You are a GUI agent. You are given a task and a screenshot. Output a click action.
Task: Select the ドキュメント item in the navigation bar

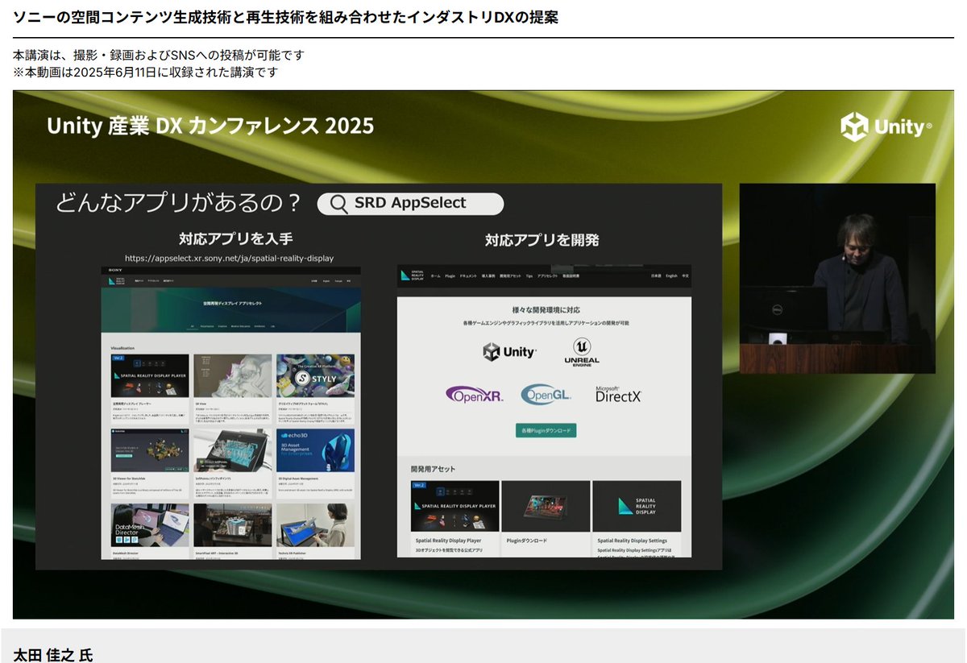[468, 276]
